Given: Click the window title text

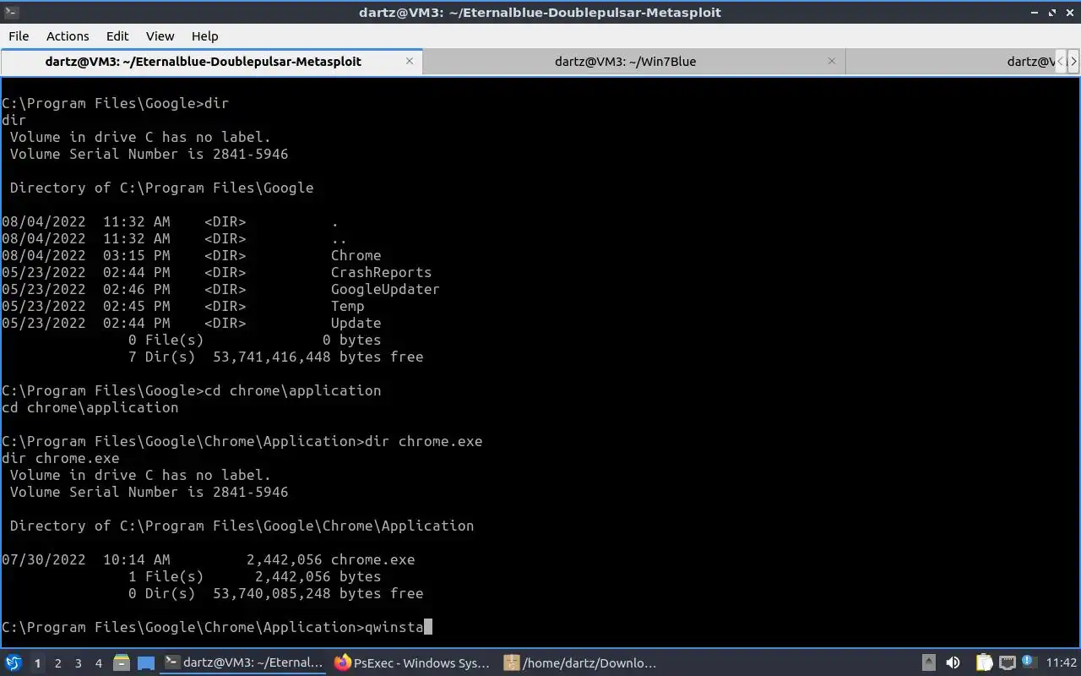Looking at the screenshot, I should pyautogui.click(x=540, y=12).
